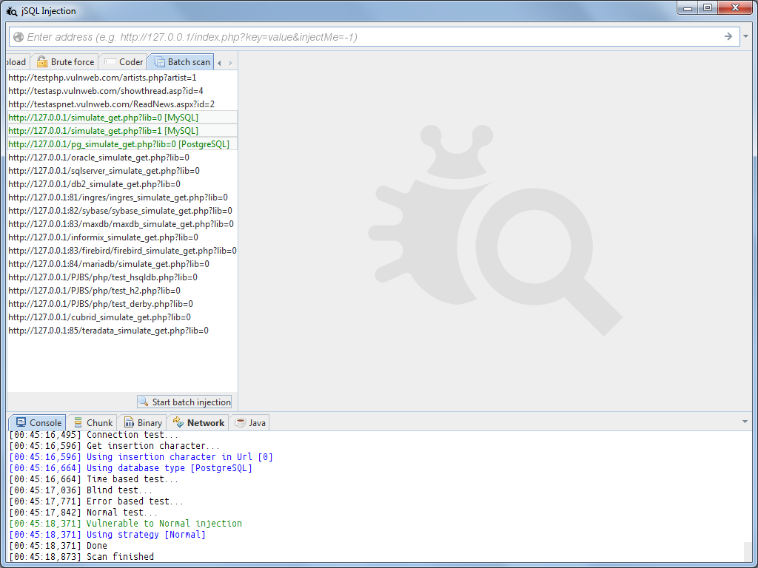
Task: Click the Binary tab 010 document icon
Action: coord(129,422)
